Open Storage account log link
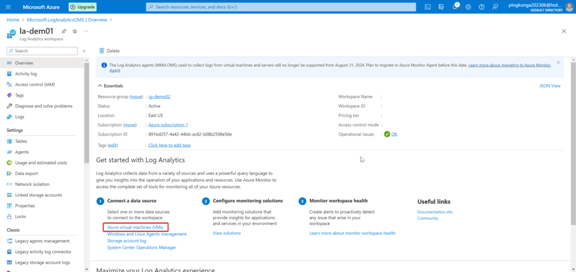This screenshot has width=576, height=272. [127, 241]
